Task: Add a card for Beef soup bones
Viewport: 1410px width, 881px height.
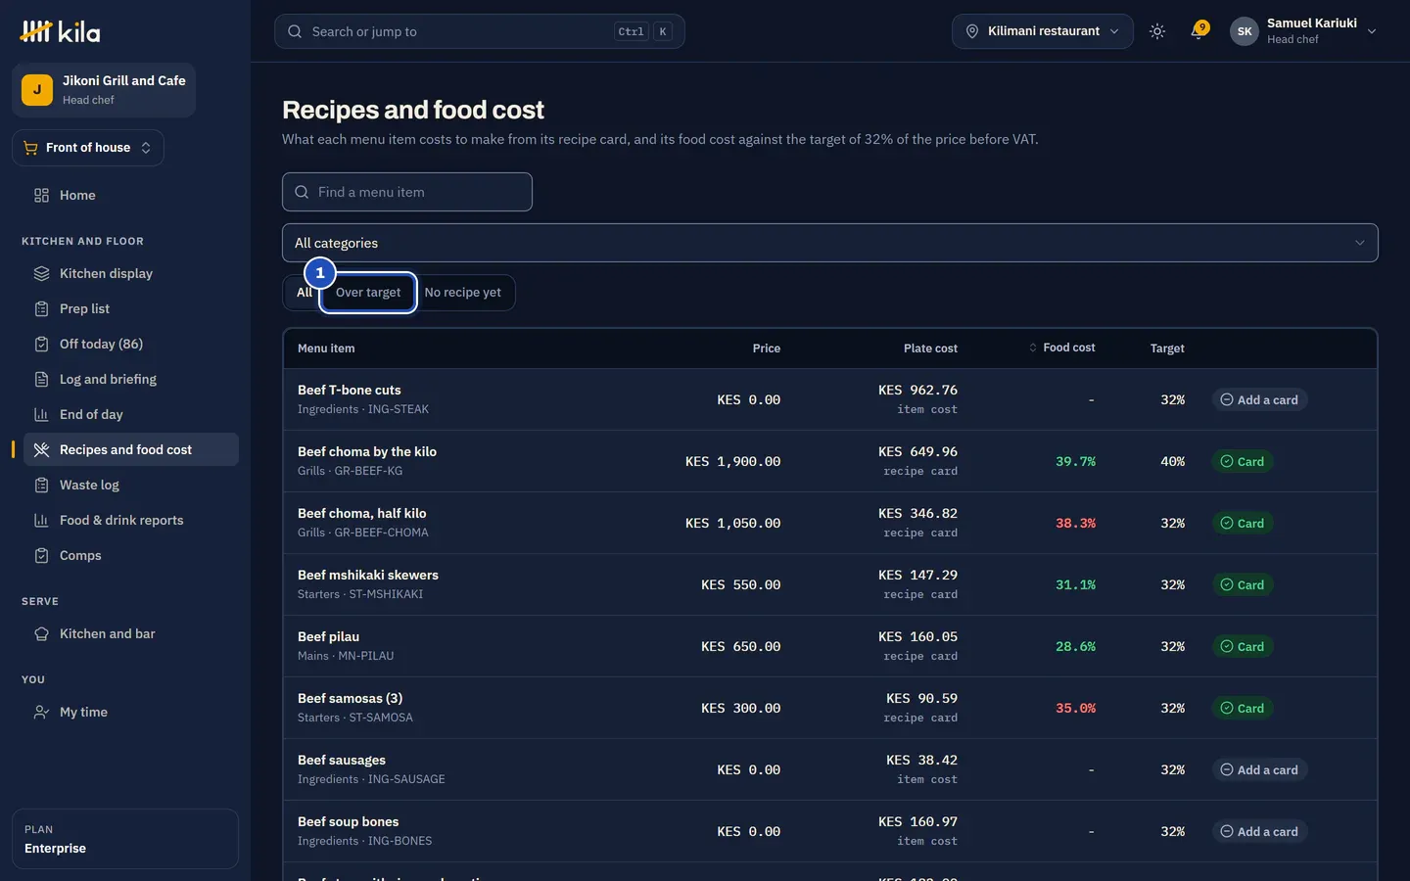Action: 1259,831
